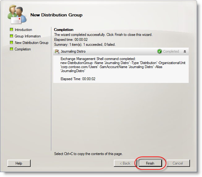Click the New Distribution Group wizard icon
Screen dimensions: 202x177
pos(17,15)
